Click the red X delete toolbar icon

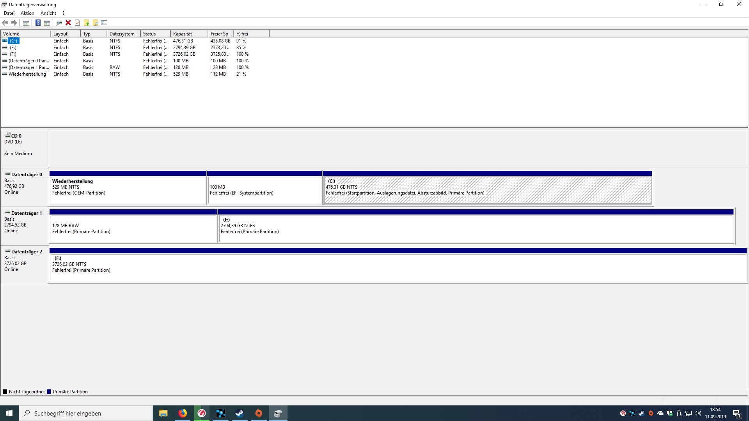tap(68, 23)
